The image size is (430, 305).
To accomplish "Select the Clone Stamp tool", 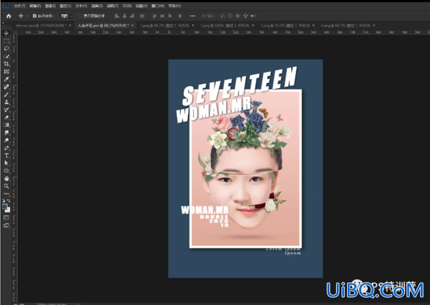I will [6, 102].
